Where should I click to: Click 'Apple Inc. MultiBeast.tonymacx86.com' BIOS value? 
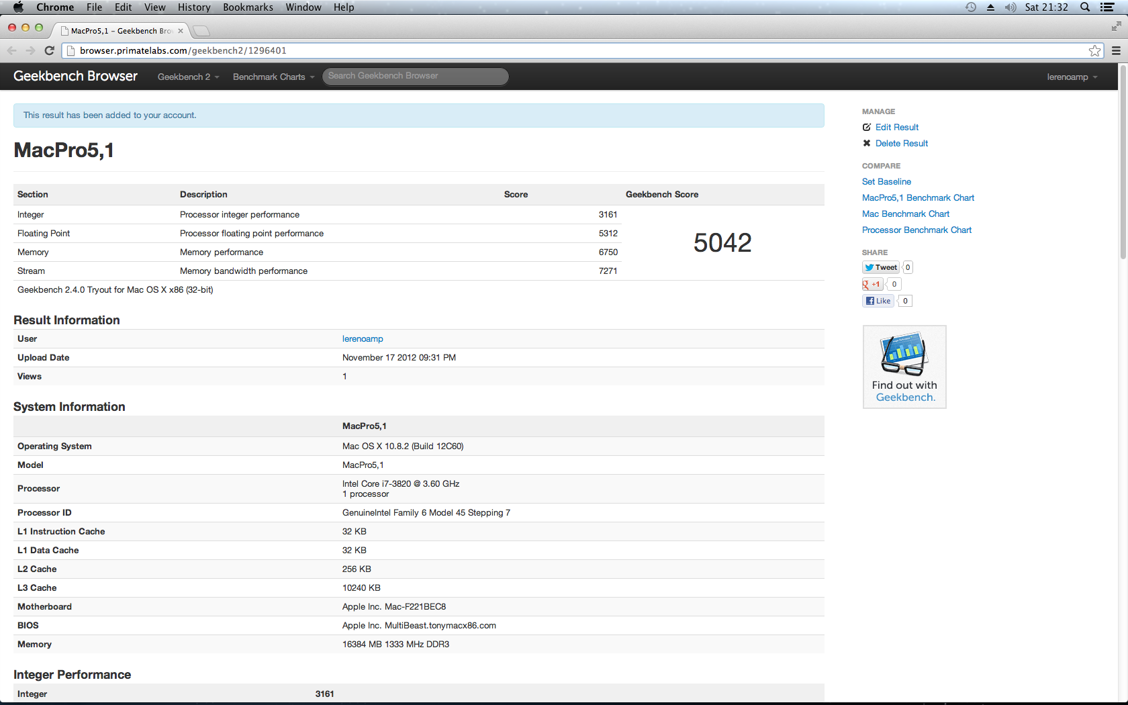tap(419, 625)
